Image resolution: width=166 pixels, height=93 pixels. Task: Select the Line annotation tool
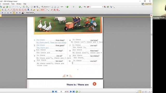11,10
